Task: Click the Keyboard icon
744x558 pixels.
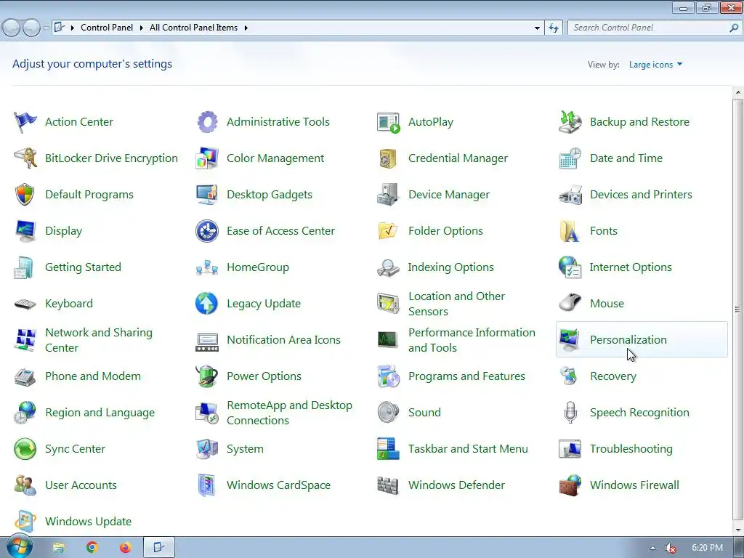Action: tap(25, 304)
